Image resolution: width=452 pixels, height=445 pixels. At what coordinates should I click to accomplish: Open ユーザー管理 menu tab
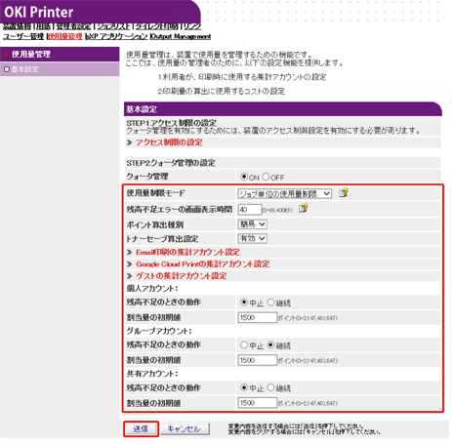pos(23,36)
